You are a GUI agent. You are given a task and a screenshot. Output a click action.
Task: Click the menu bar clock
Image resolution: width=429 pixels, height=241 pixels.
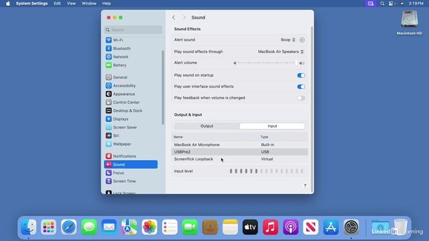(416, 3)
